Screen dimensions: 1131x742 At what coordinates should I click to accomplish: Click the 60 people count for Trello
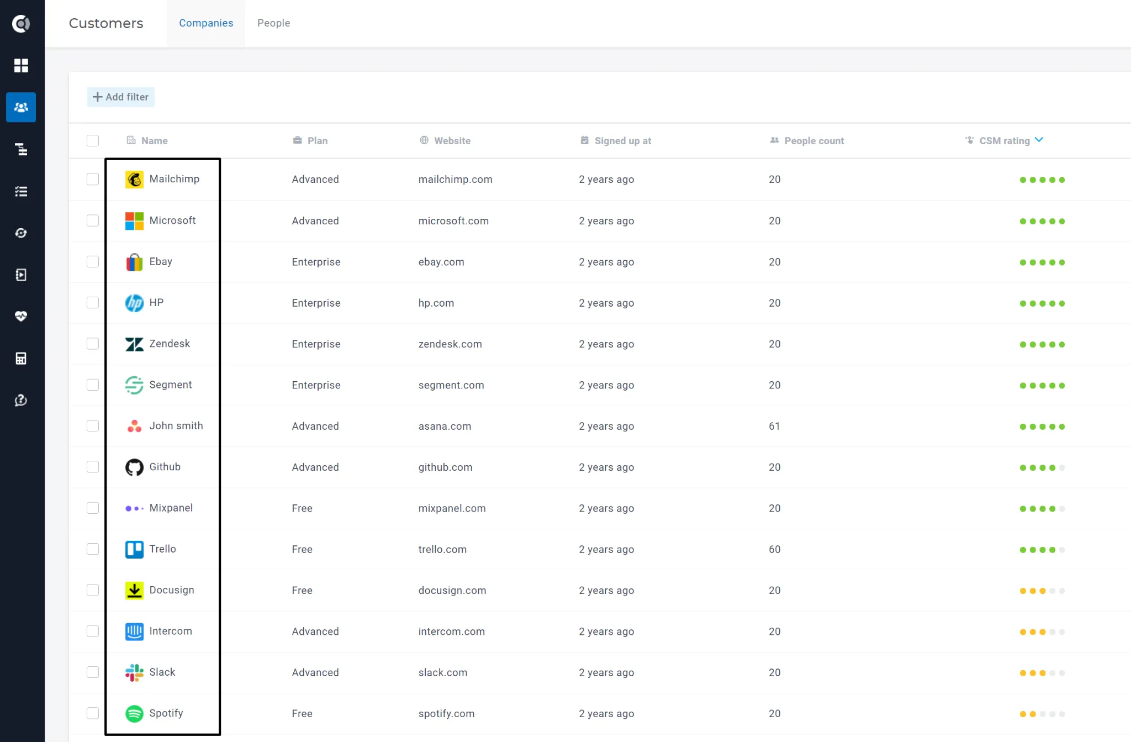pos(775,549)
